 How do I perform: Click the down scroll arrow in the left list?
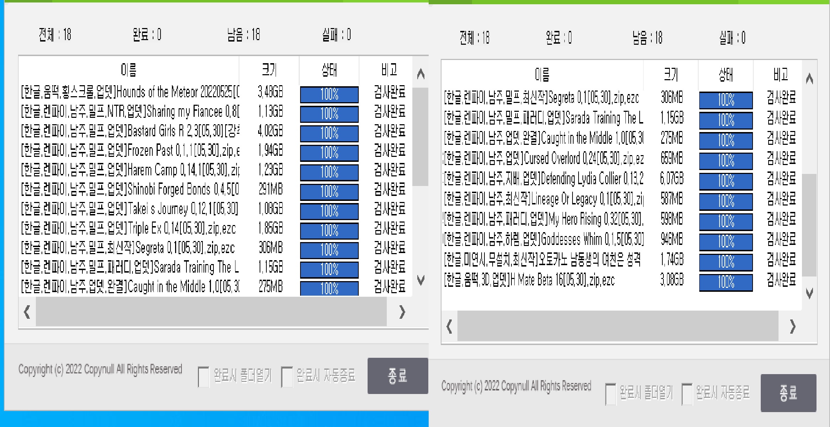[x=421, y=280]
